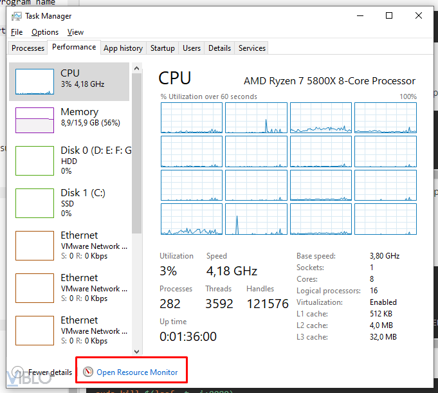
Task: Click the sidebar scroll up arrow
Action: pos(136,68)
